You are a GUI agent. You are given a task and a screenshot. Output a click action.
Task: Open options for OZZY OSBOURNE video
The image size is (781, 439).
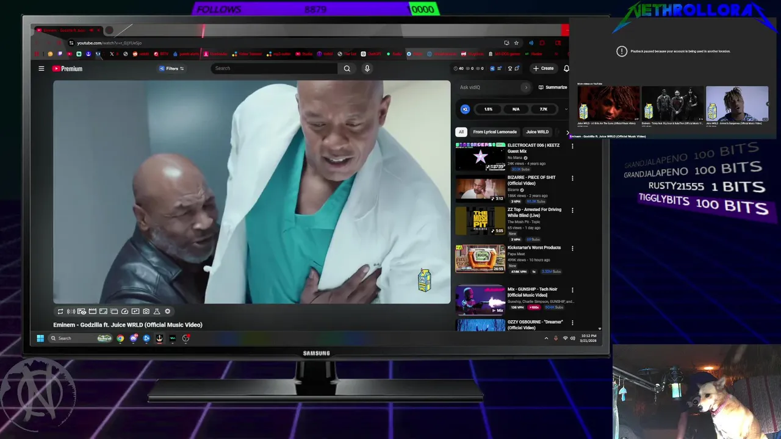coord(572,323)
